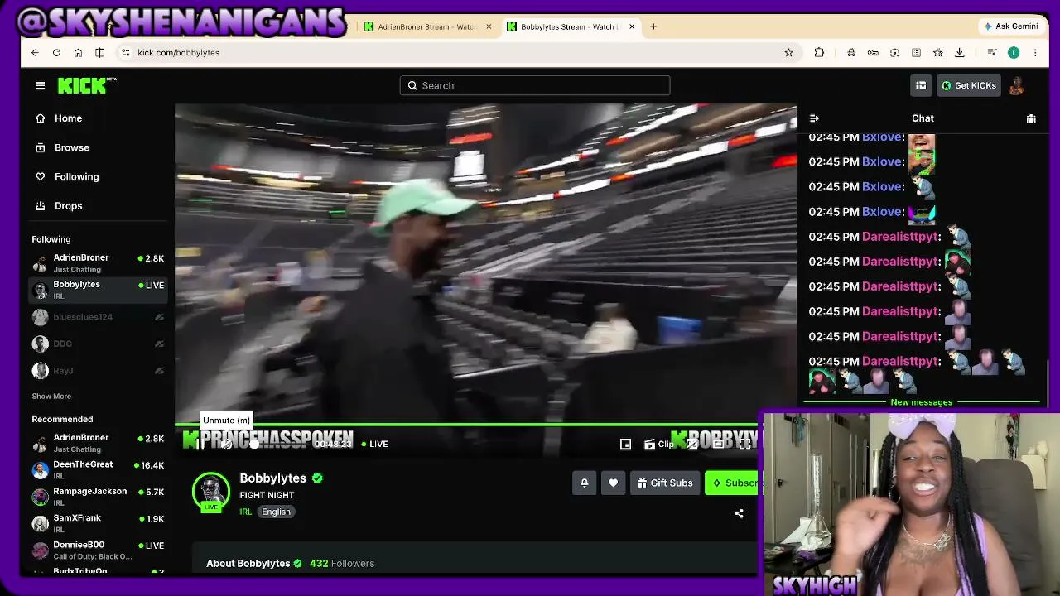Open the password key icon
This screenshot has width=1060, height=596.
(x=873, y=53)
